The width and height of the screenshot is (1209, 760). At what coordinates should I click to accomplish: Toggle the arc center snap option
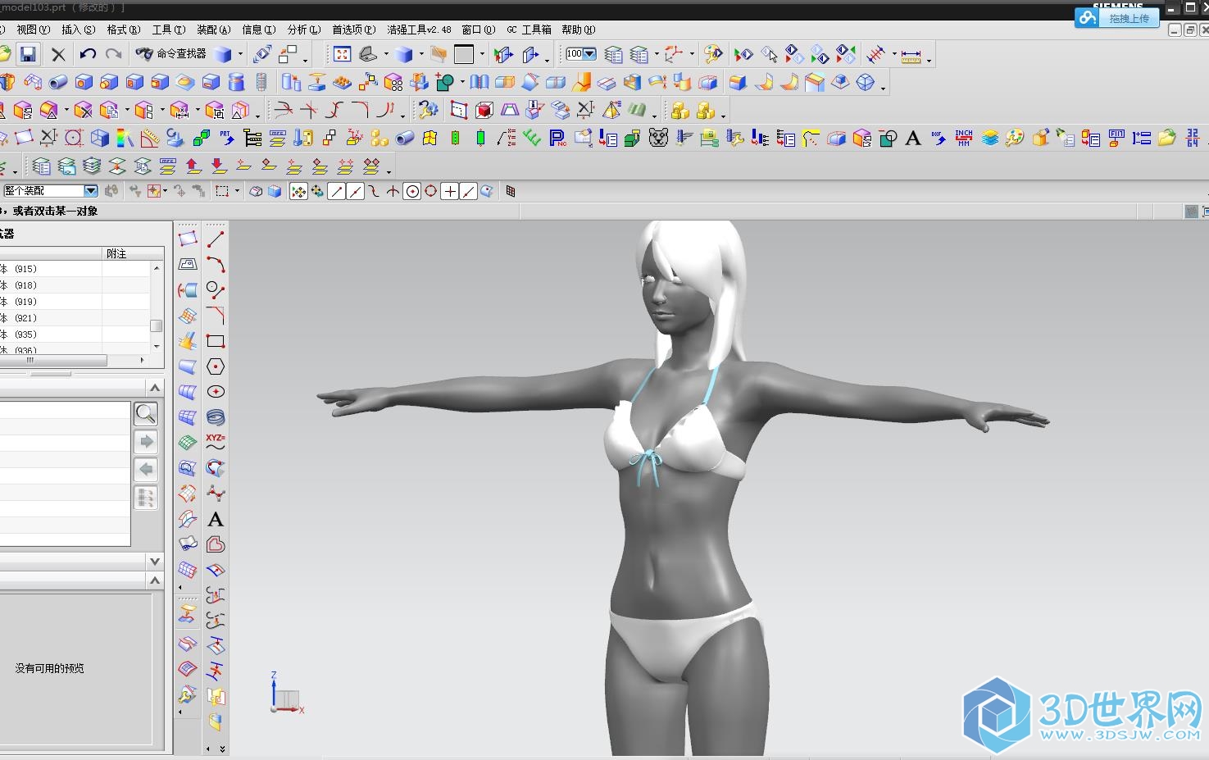coord(412,191)
